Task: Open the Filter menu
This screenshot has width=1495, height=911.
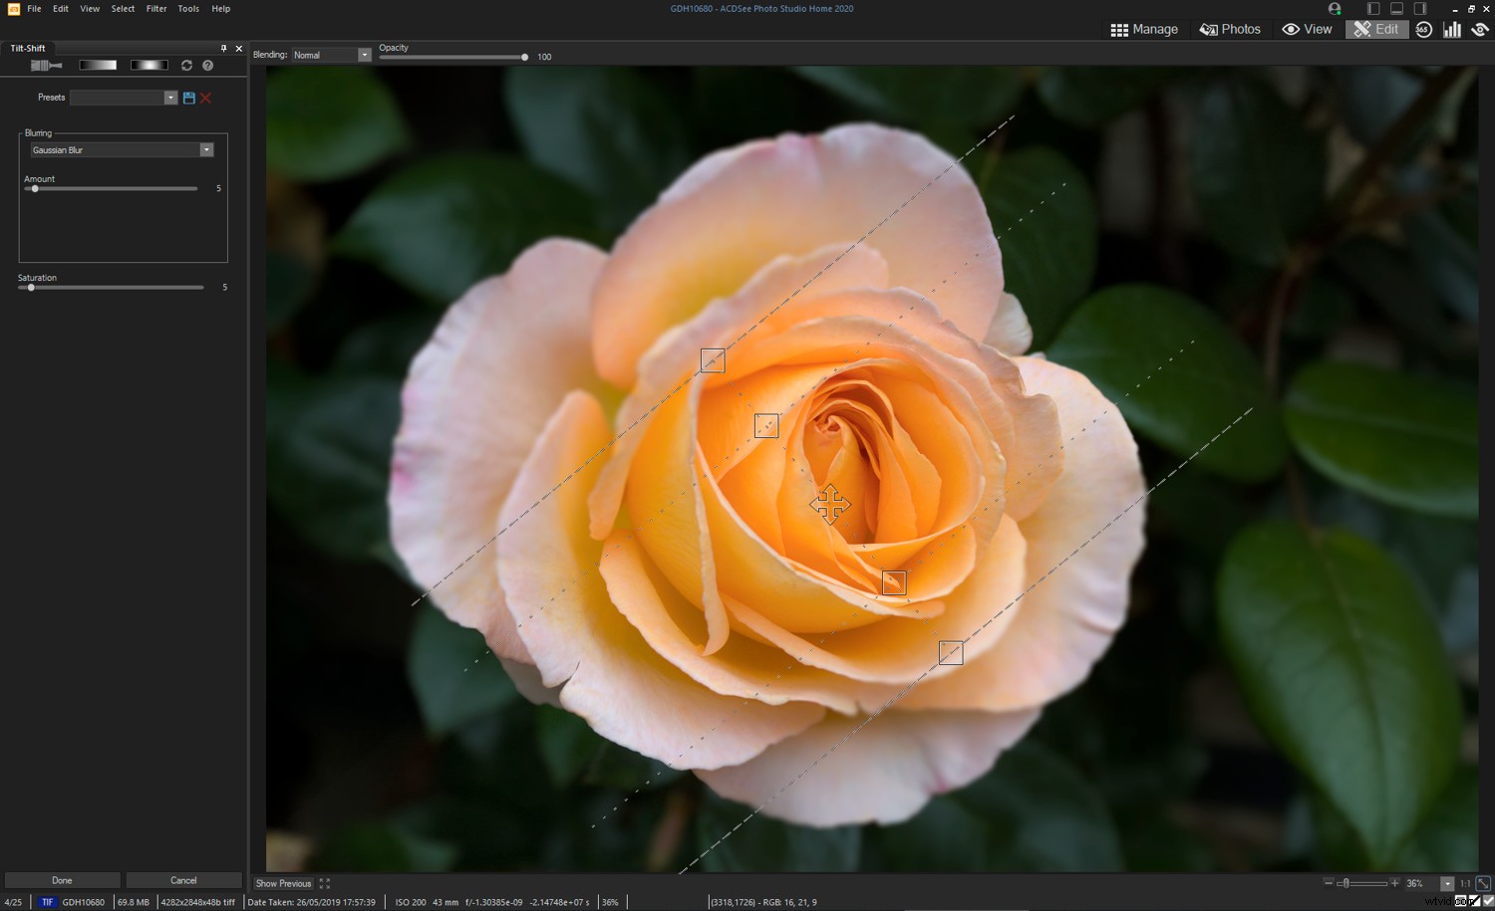Action: point(156,9)
